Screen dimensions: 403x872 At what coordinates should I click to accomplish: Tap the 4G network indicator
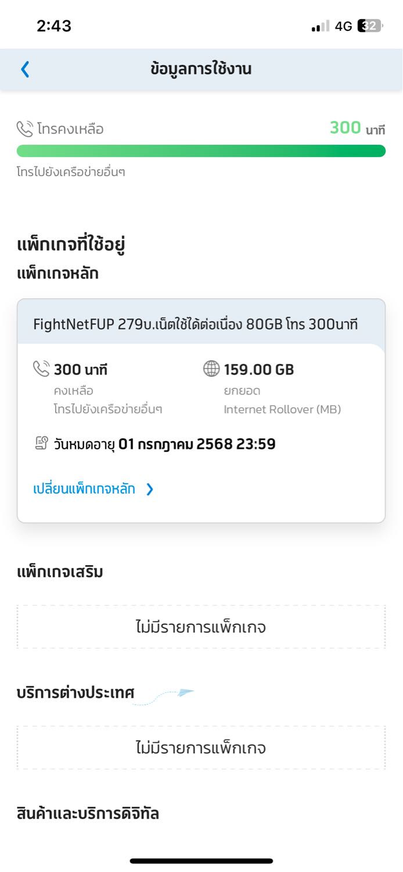coord(344,26)
